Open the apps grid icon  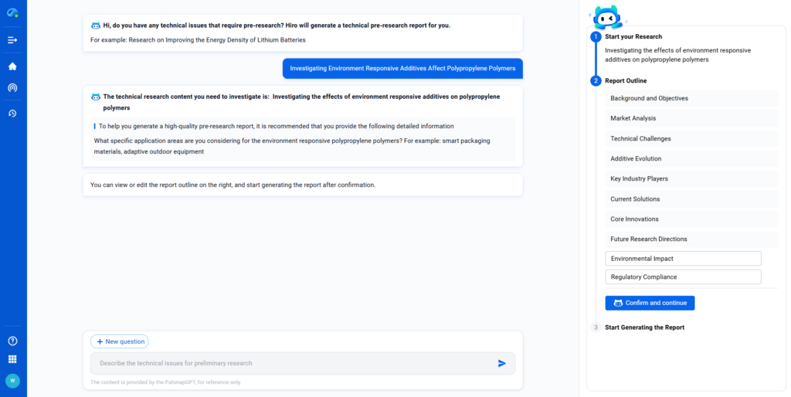[x=12, y=359]
